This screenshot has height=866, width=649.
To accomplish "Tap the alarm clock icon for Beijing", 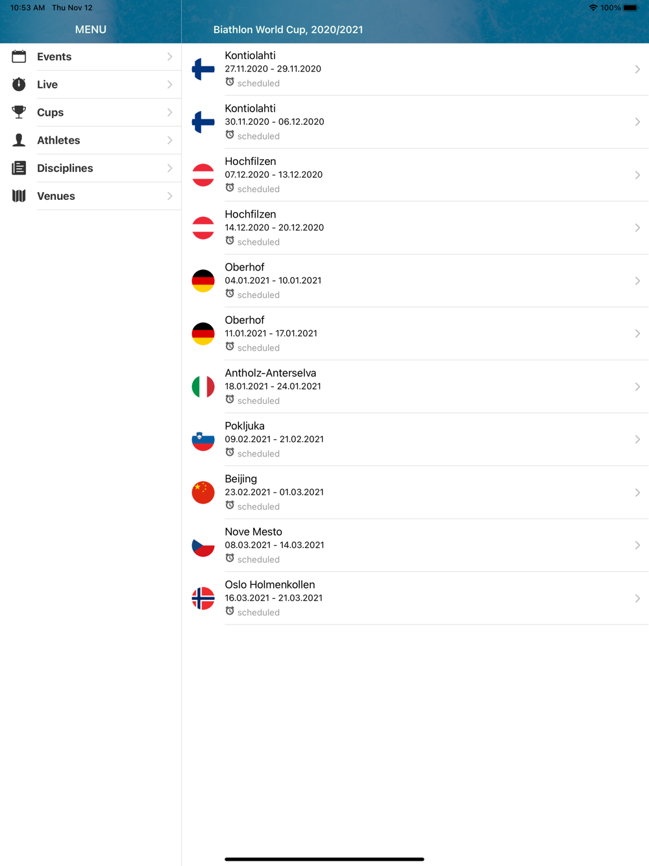I will [230, 506].
